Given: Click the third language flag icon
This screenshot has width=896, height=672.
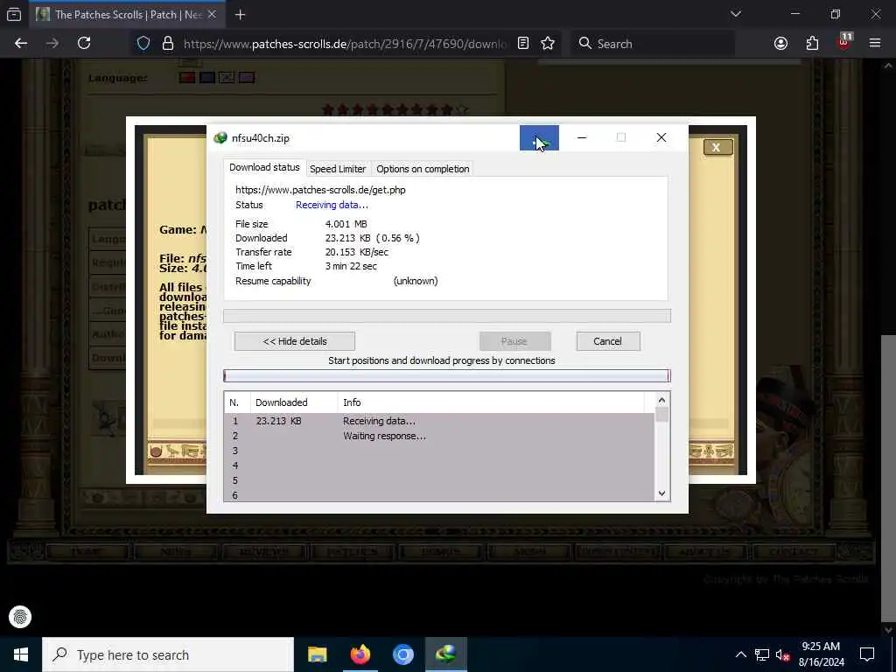Looking at the screenshot, I should point(227,78).
